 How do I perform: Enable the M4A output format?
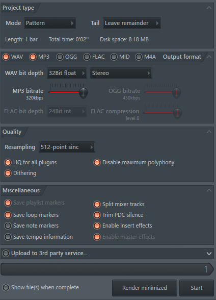pyautogui.click(x=139, y=57)
